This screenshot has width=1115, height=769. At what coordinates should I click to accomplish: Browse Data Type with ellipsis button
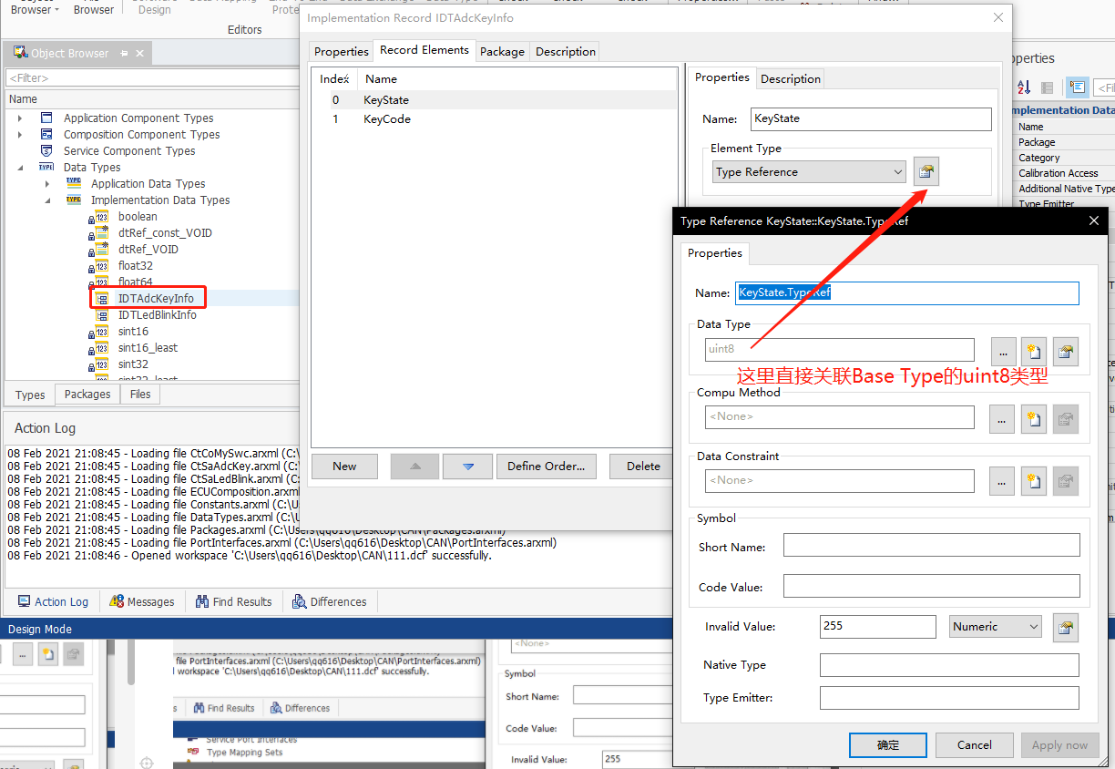click(x=1002, y=351)
